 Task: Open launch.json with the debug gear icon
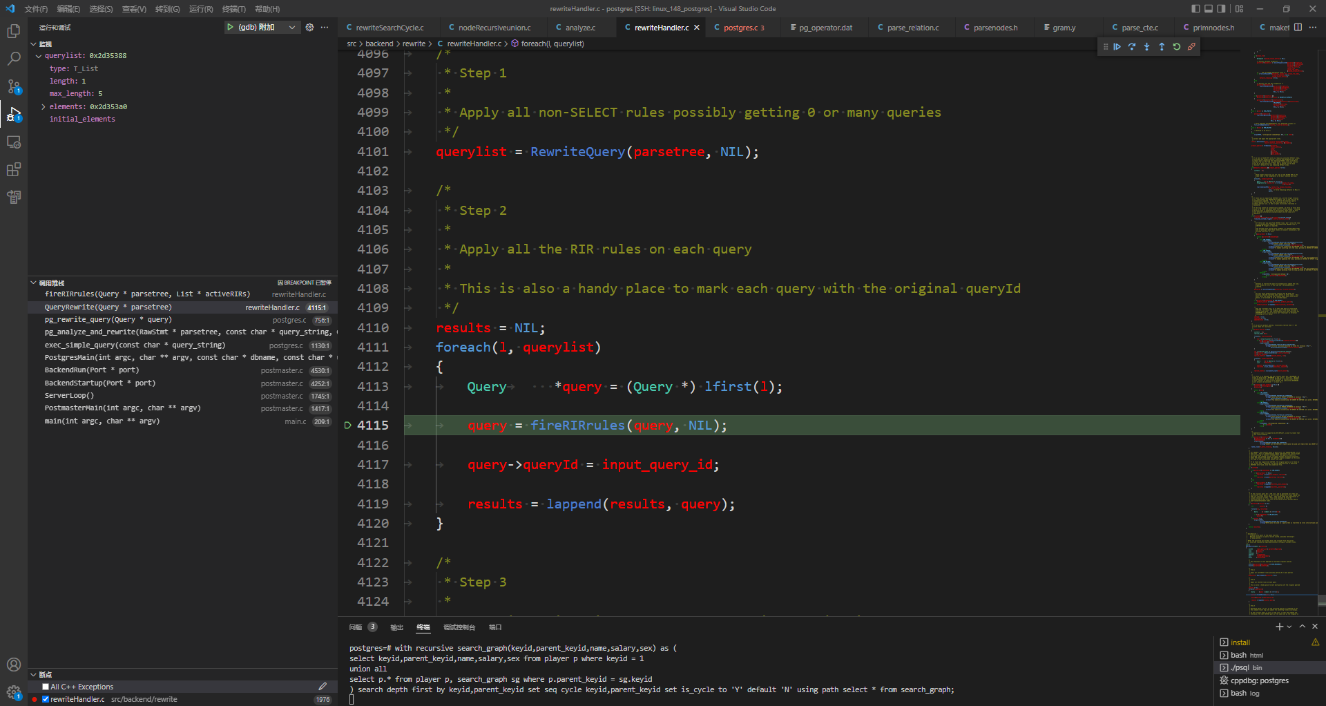pyautogui.click(x=309, y=27)
